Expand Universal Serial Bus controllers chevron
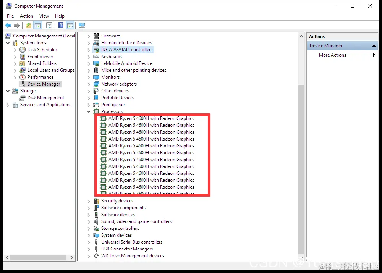382x273 pixels. 89,242
